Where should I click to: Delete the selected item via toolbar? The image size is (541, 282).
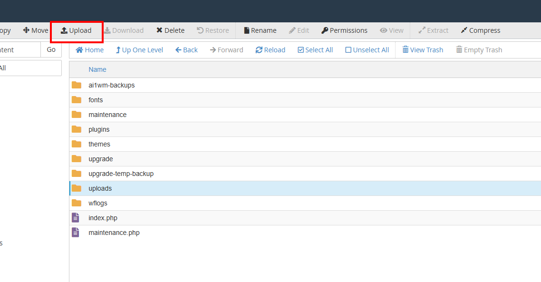170,30
